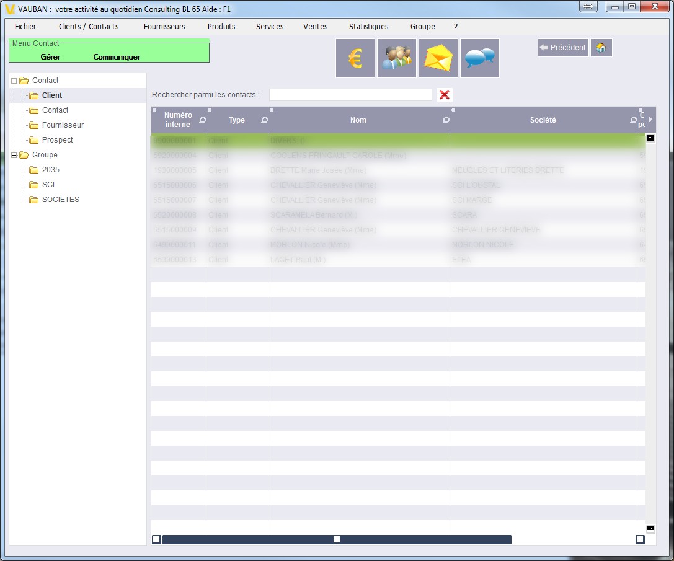
Task: Open the blue chat bubbles icon
Action: (479, 58)
